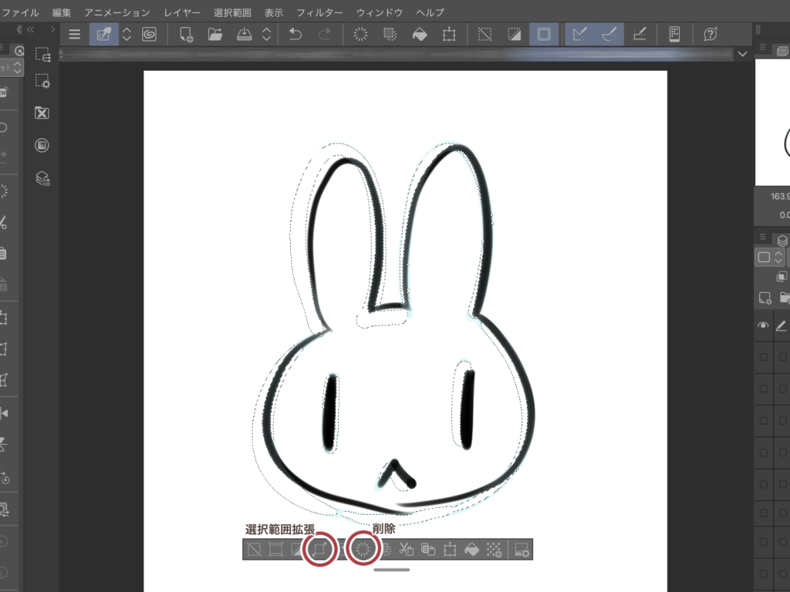This screenshot has height=592, width=790.
Task: Deselect using the selection launcher below canvas
Action: tap(254, 549)
